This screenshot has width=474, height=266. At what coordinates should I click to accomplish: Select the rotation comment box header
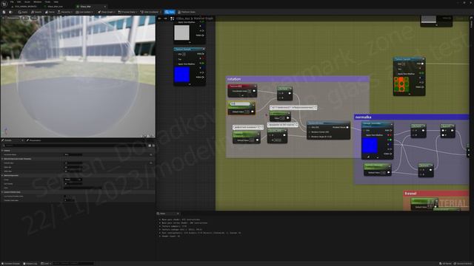point(298,79)
